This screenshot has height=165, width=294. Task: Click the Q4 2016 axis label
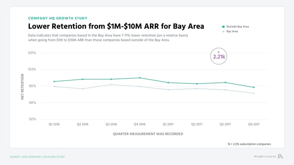click(x=140, y=124)
